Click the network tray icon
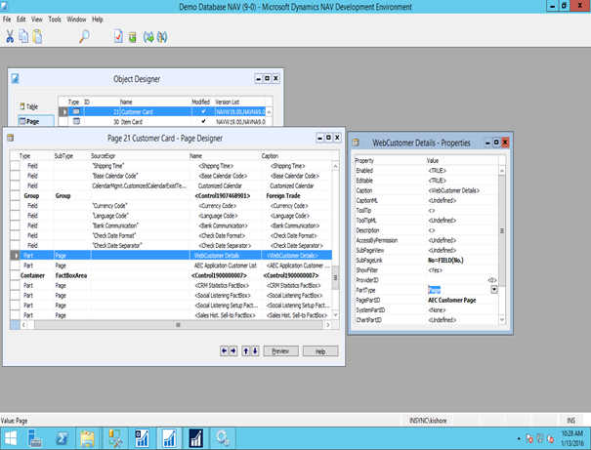This screenshot has height=450, width=591. (x=540, y=438)
